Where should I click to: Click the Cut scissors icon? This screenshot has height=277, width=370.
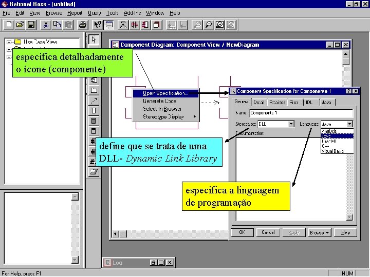point(46,25)
